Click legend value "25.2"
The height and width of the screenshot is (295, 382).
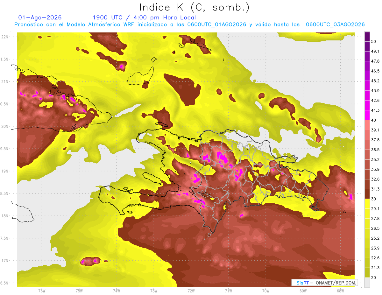375,238
